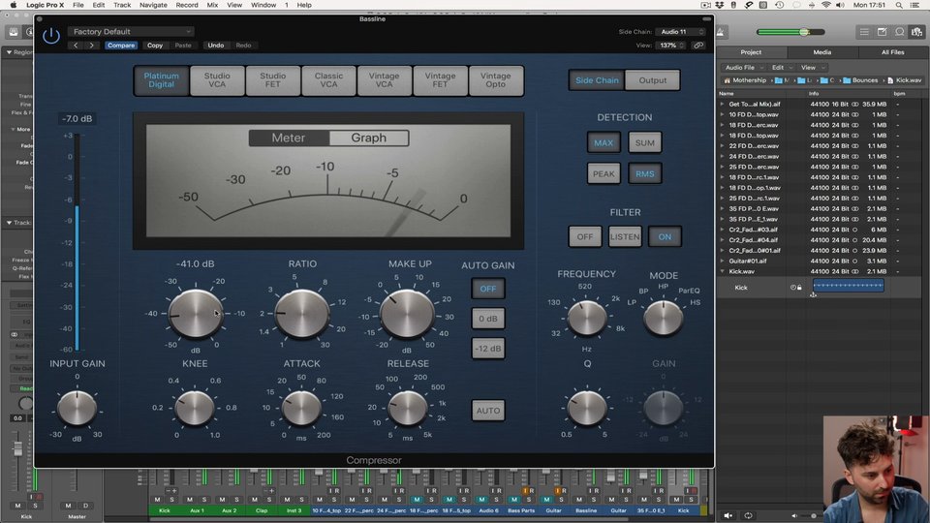Click the mute speaker icon below the file browser
930x523 pixels.
pyautogui.click(x=728, y=515)
